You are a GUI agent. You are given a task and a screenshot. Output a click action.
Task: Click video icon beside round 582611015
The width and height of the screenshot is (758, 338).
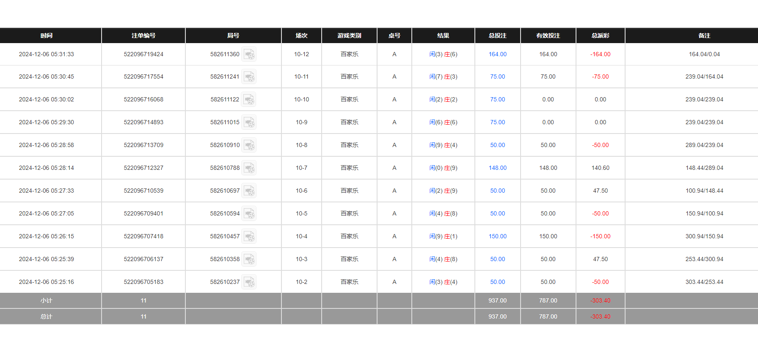[x=249, y=123]
